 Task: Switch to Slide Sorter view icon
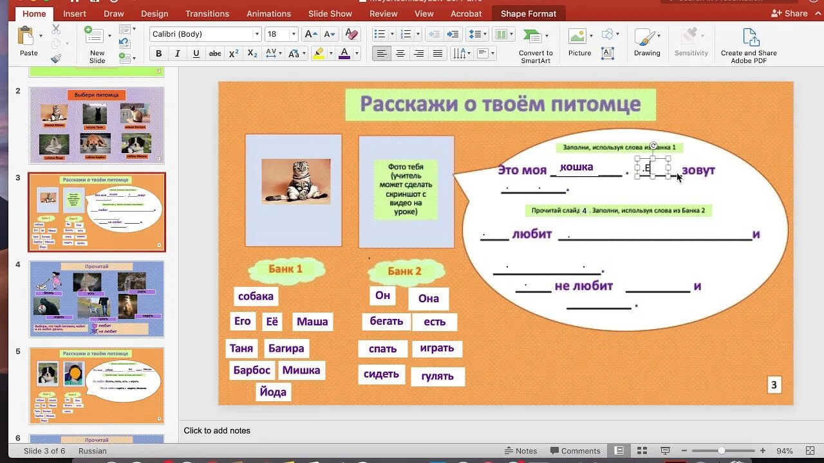(x=642, y=451)
